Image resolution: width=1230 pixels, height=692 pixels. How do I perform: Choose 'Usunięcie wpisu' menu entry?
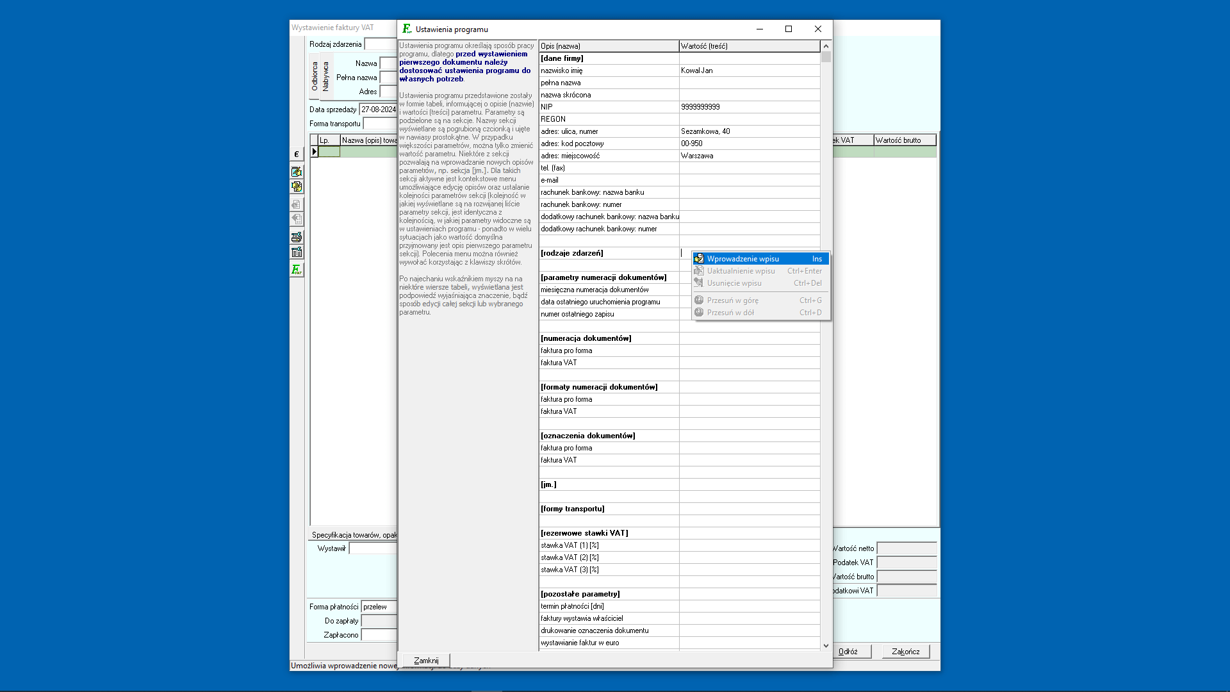coord(734,283)
